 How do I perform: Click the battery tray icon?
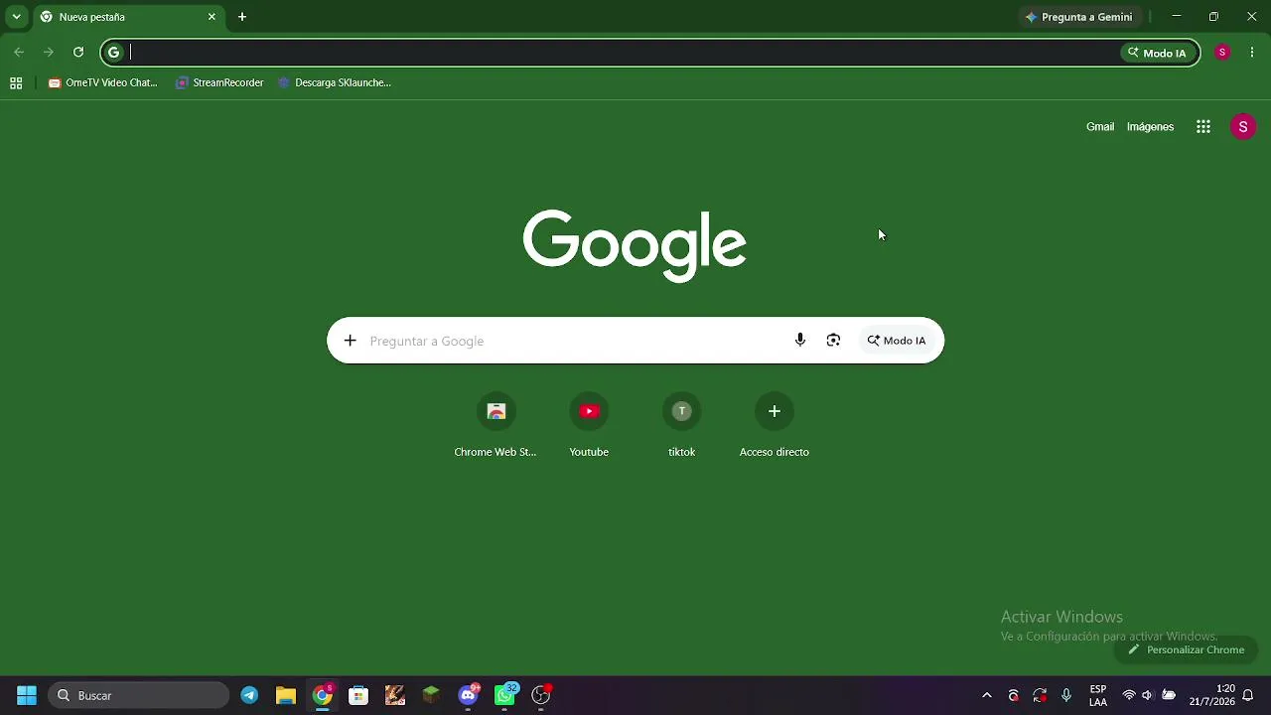[1170, 696]
